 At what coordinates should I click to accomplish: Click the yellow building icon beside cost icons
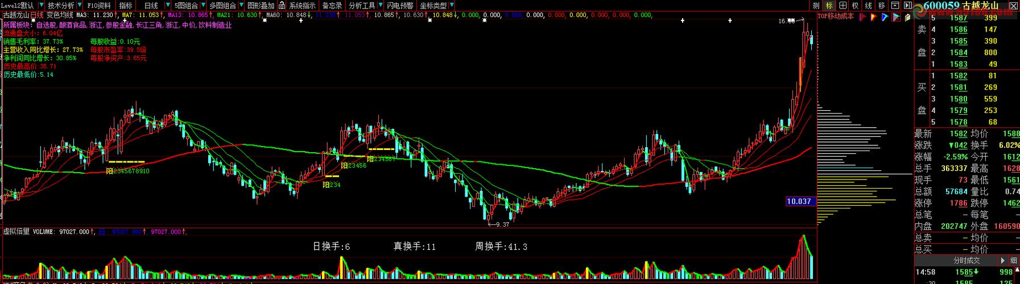coord(908,18)
